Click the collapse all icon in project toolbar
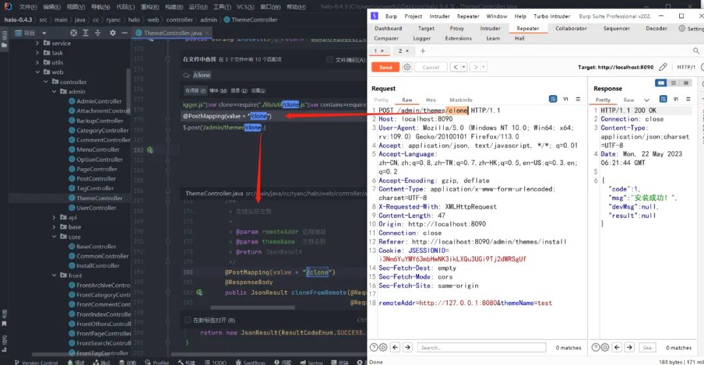 [x=97, y=33]
